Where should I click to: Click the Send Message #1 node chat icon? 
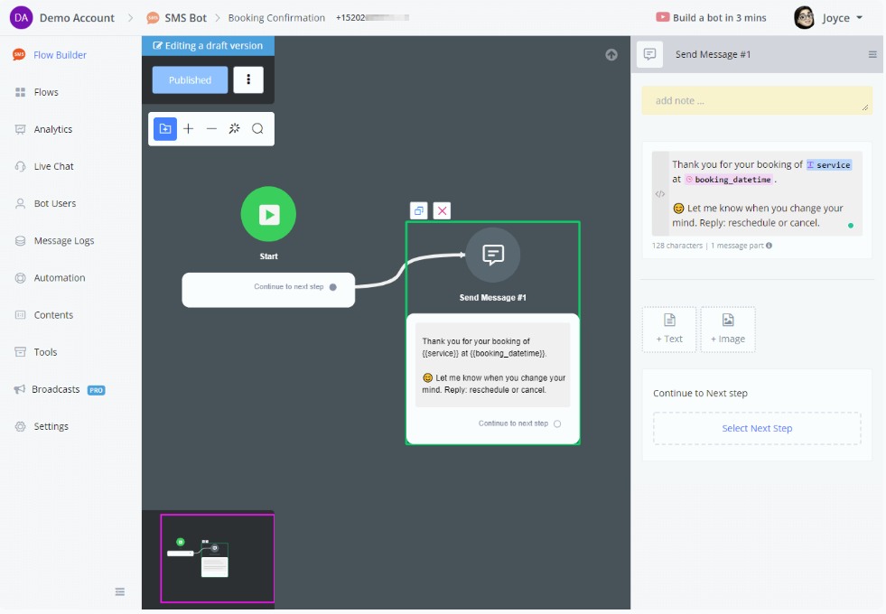click(x=493, y=255)
